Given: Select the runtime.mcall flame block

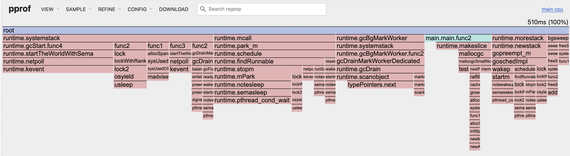Looking at the screenshot, I should (x=274, y=38).
